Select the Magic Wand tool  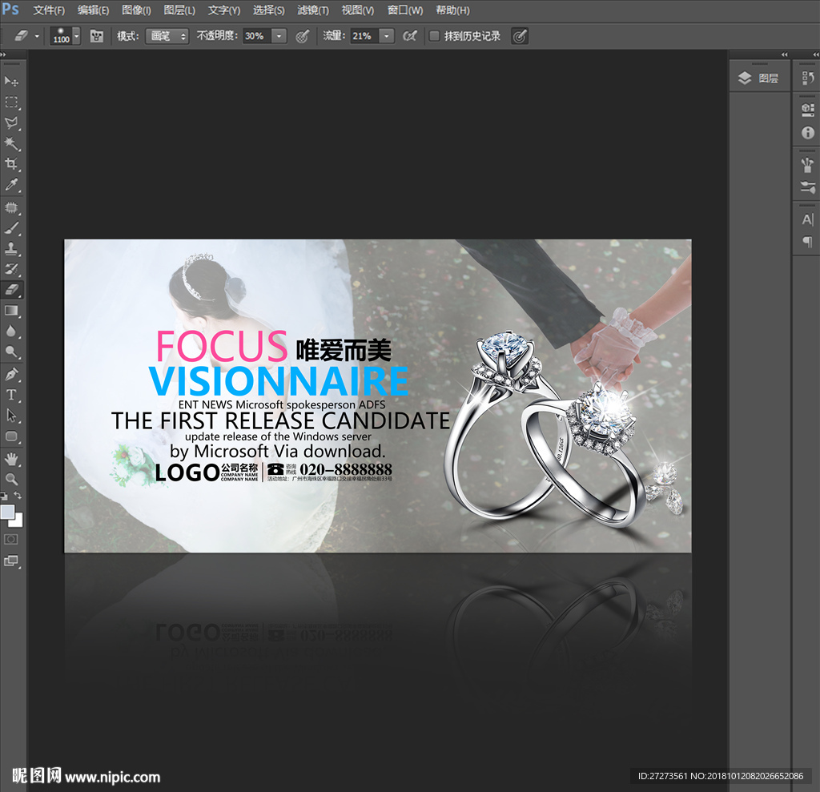click(x=12, y=143)
